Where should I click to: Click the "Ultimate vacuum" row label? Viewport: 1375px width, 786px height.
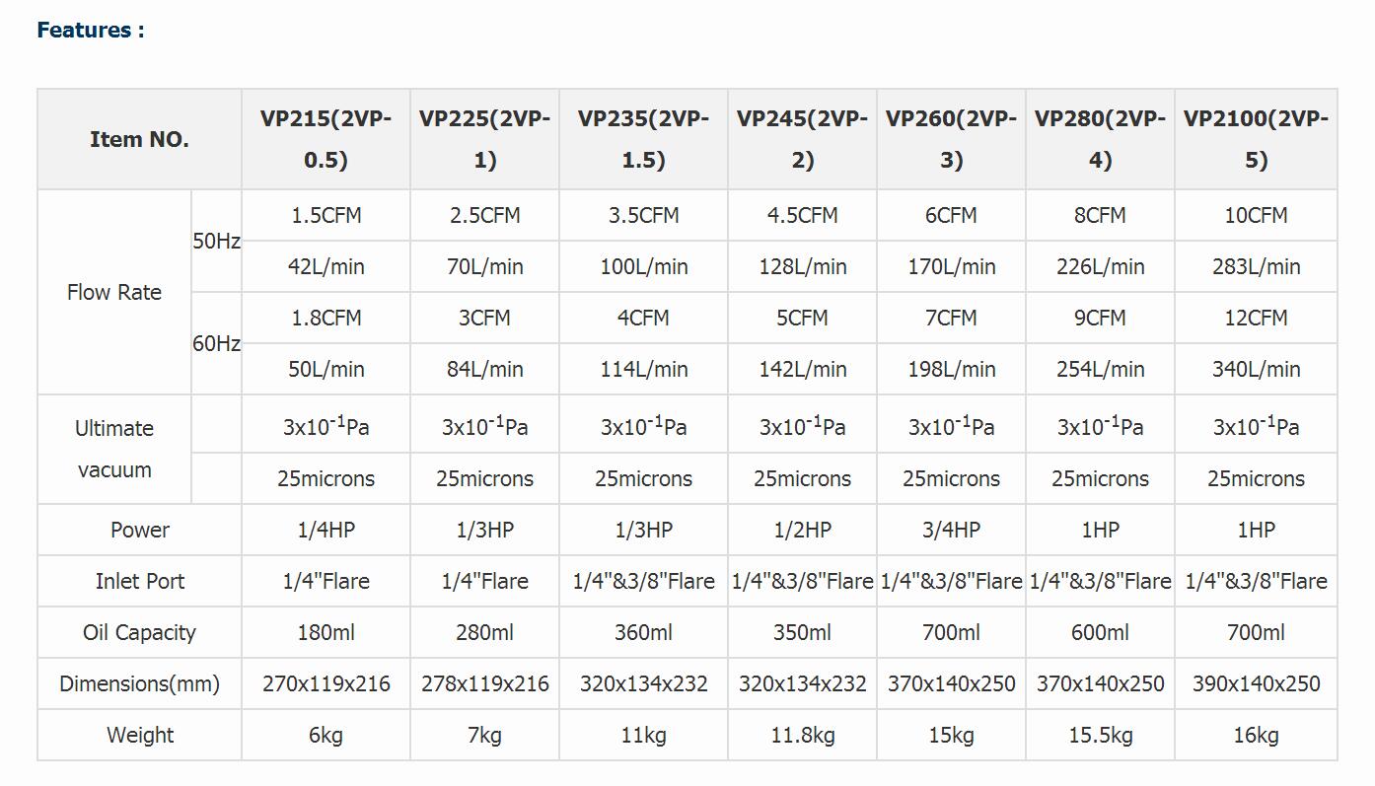point(114,449)
